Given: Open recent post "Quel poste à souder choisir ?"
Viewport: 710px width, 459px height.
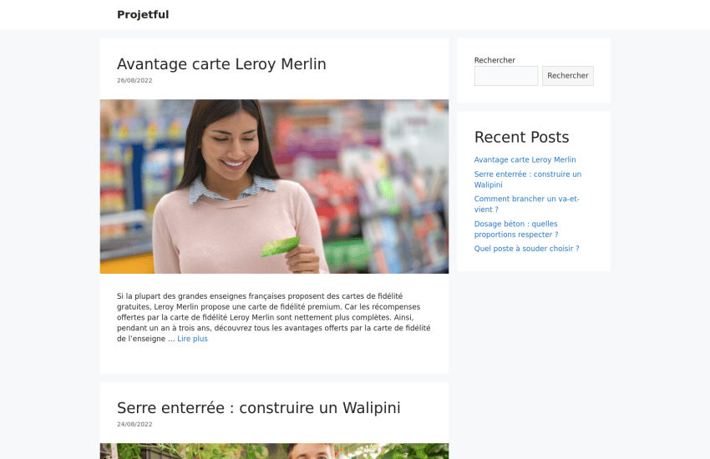Looking at the screenshot, I should (x=526, y=249).
